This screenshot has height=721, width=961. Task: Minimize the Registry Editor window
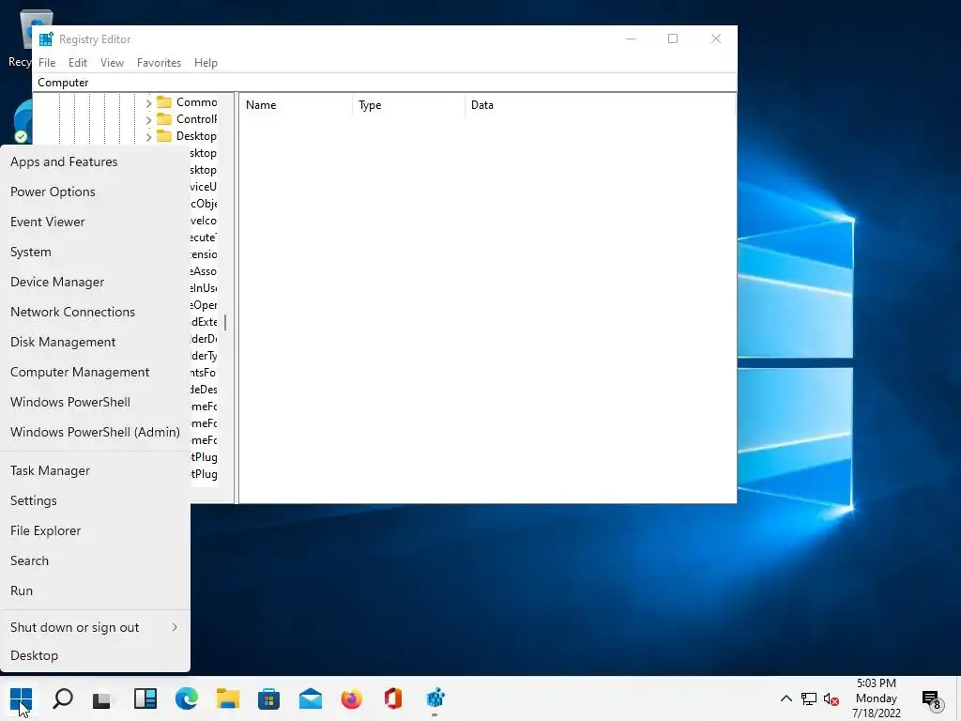(x=631, y=38)
